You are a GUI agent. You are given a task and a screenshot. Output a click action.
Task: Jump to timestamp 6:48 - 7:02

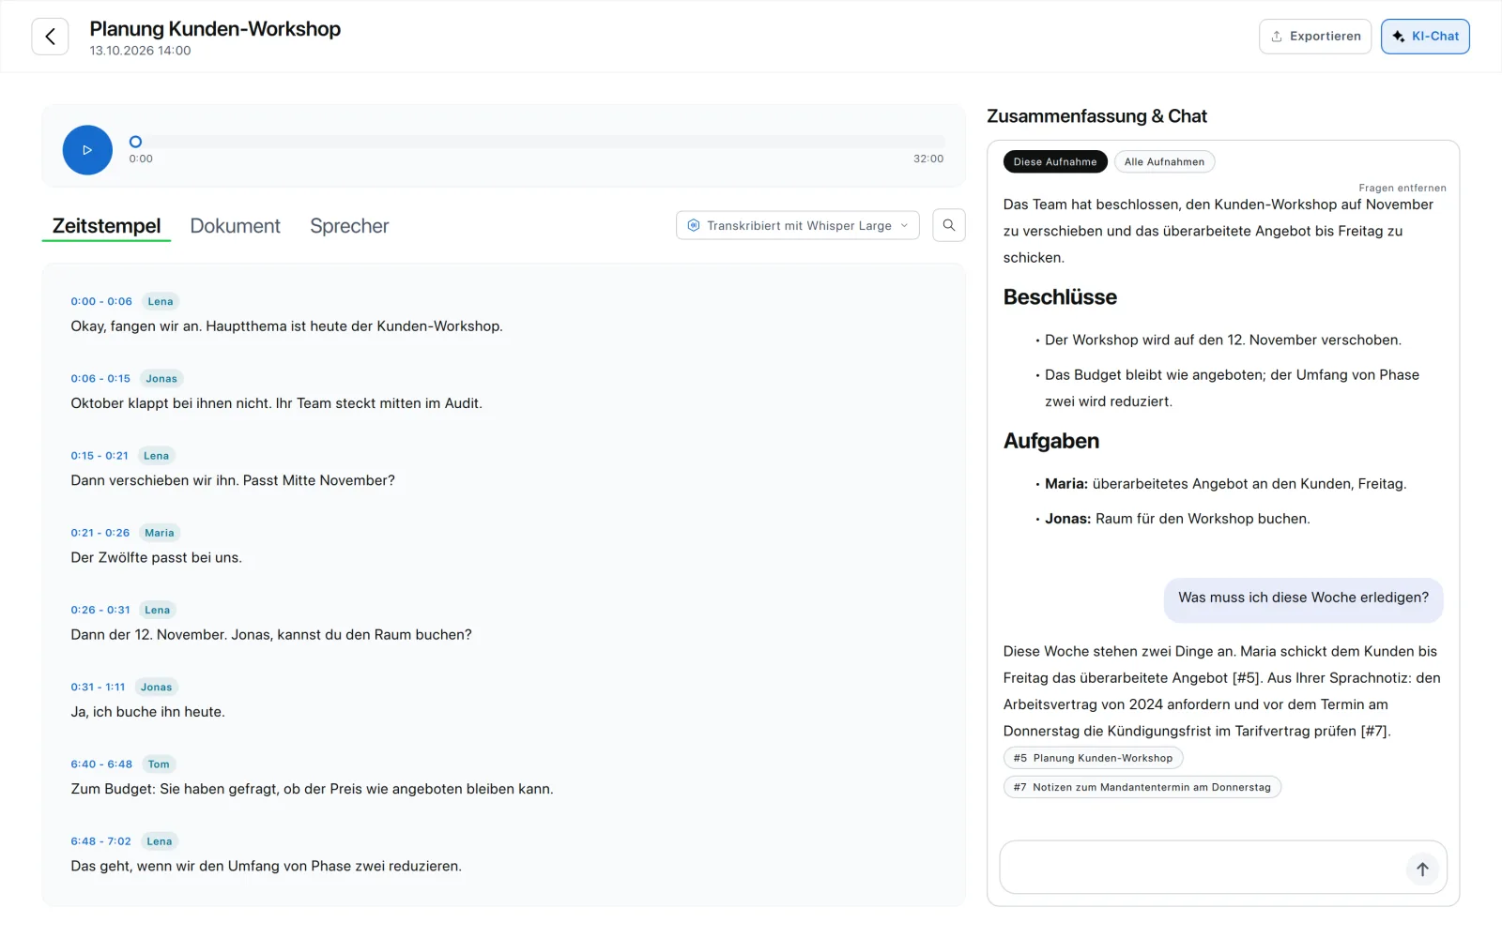[100, 841]
